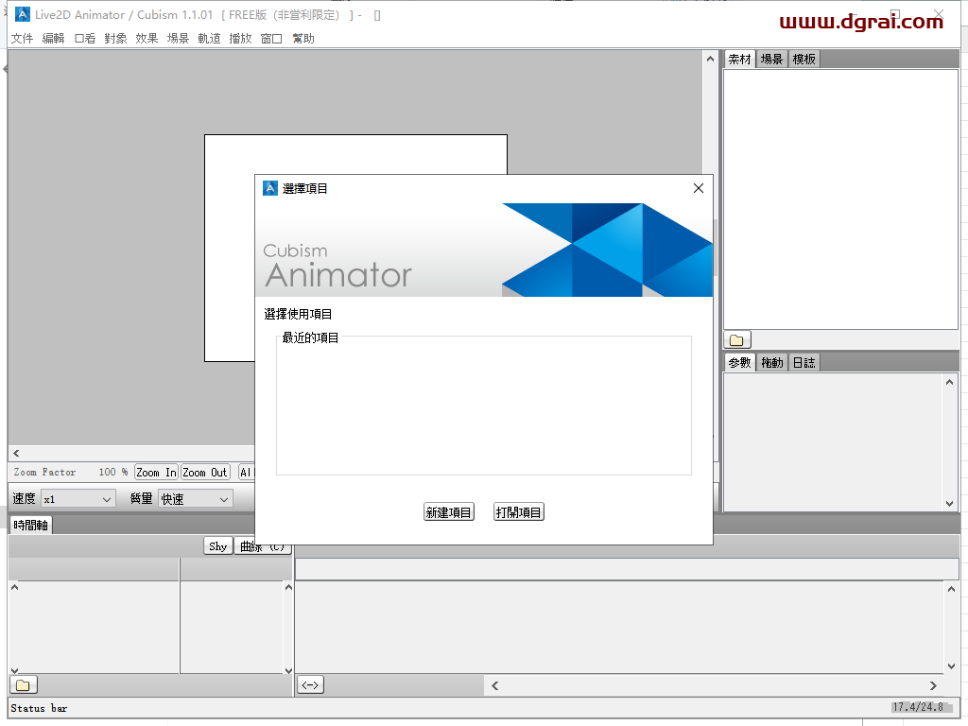
Task: Click the Zoom In button
Action: click(x=156, y=473)
